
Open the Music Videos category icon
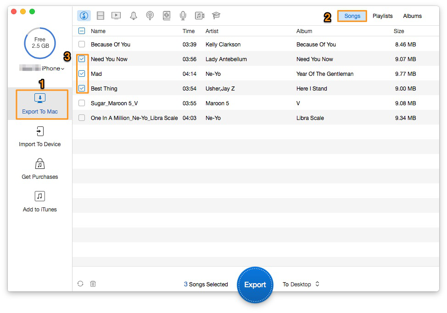pyautogui.click(x=200, y=16)
